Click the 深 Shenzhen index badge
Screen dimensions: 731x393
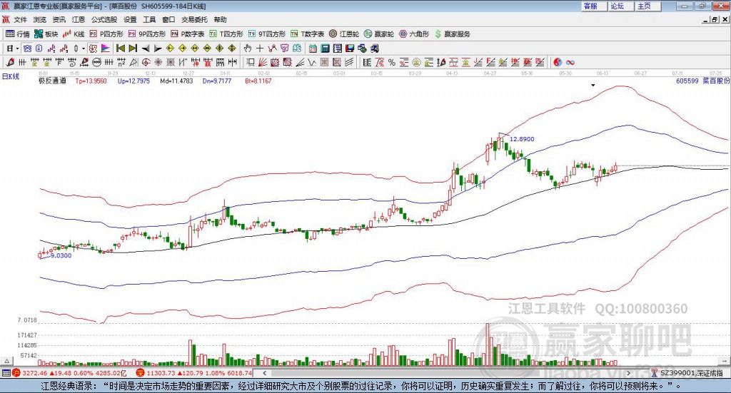141,373
